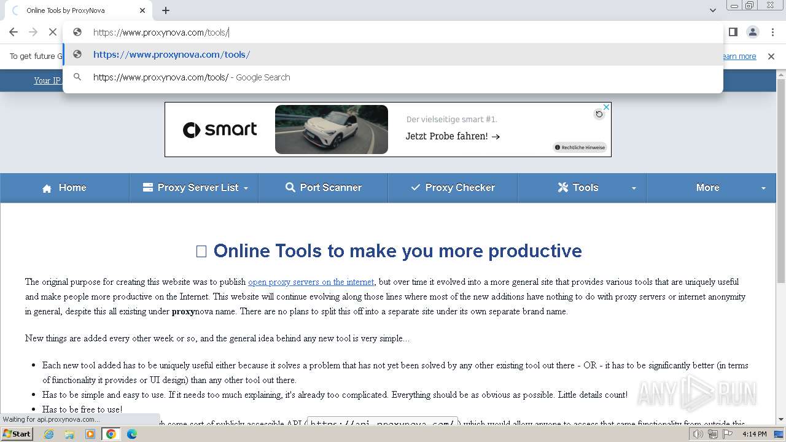
Task: Follow the Learn more link
Action: (739, 56)
